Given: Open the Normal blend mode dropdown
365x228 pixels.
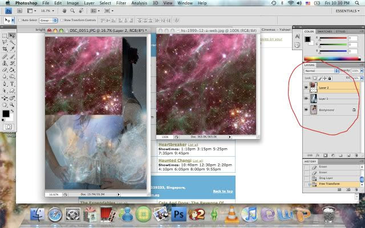Looking at the screenshot, I should [321, 71].
